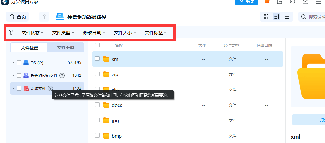Expand the 无源文件 tree node
The height and width of the screenshot is (143, 325).
coord(13,88)
